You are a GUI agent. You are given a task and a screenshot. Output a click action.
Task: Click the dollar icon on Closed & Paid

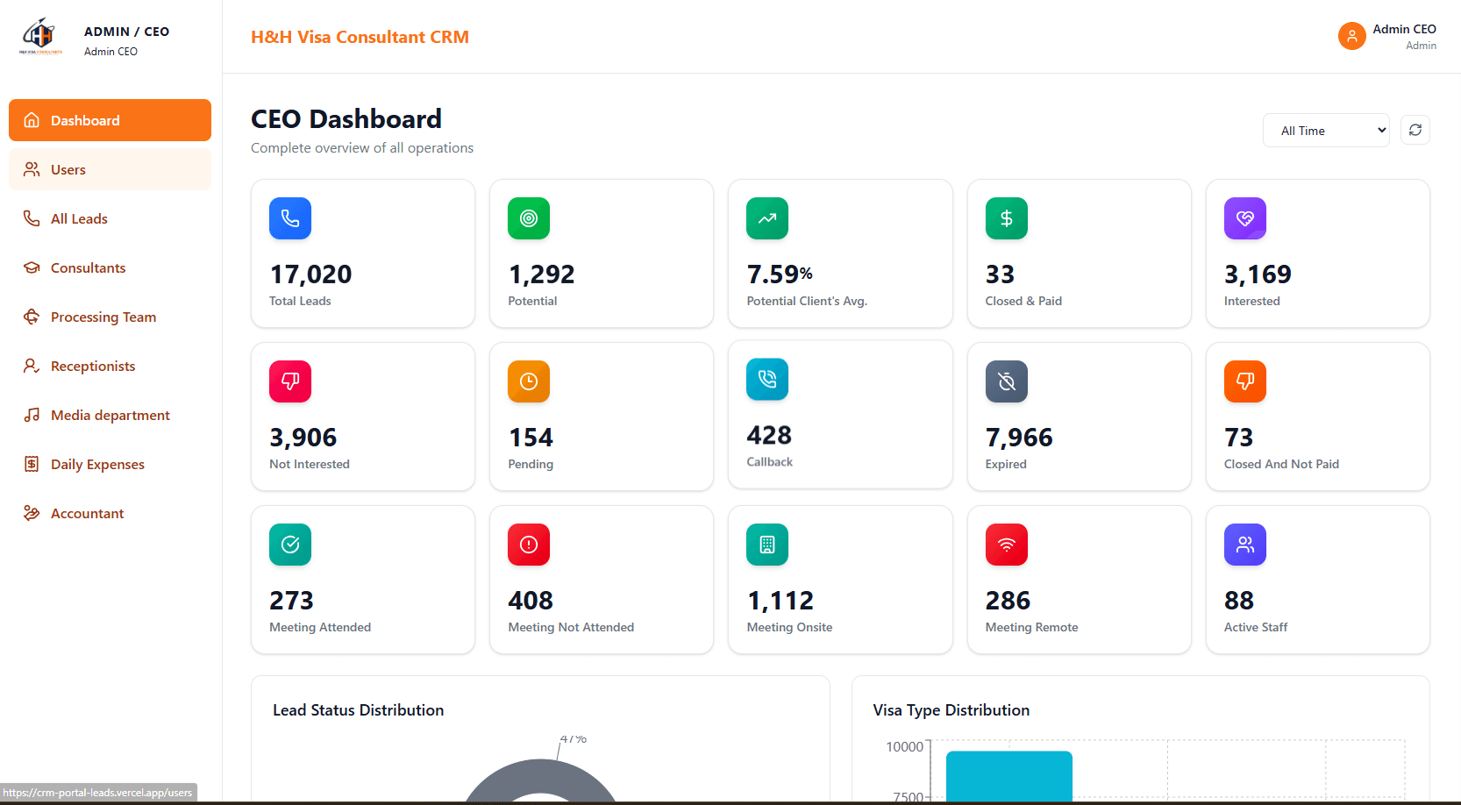coord(1007,218)
